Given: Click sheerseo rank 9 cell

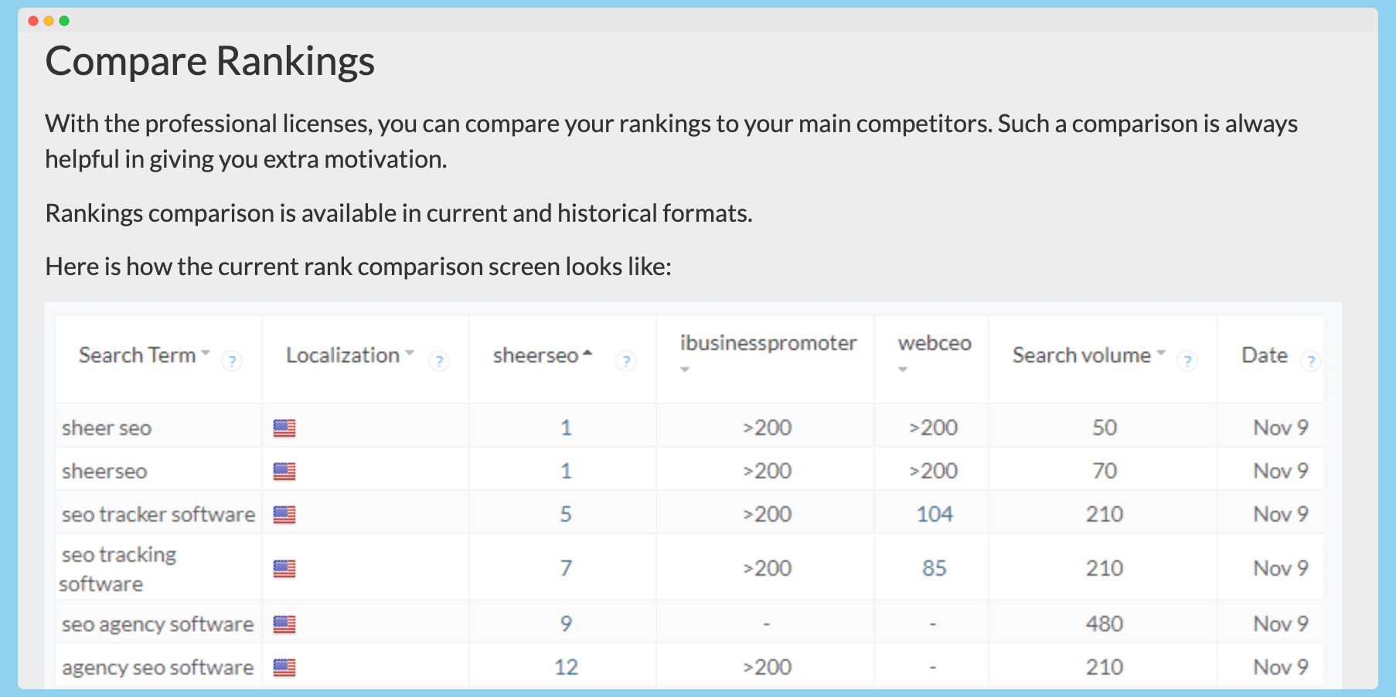Looking at the screenshot, I should tap(566, 624).
